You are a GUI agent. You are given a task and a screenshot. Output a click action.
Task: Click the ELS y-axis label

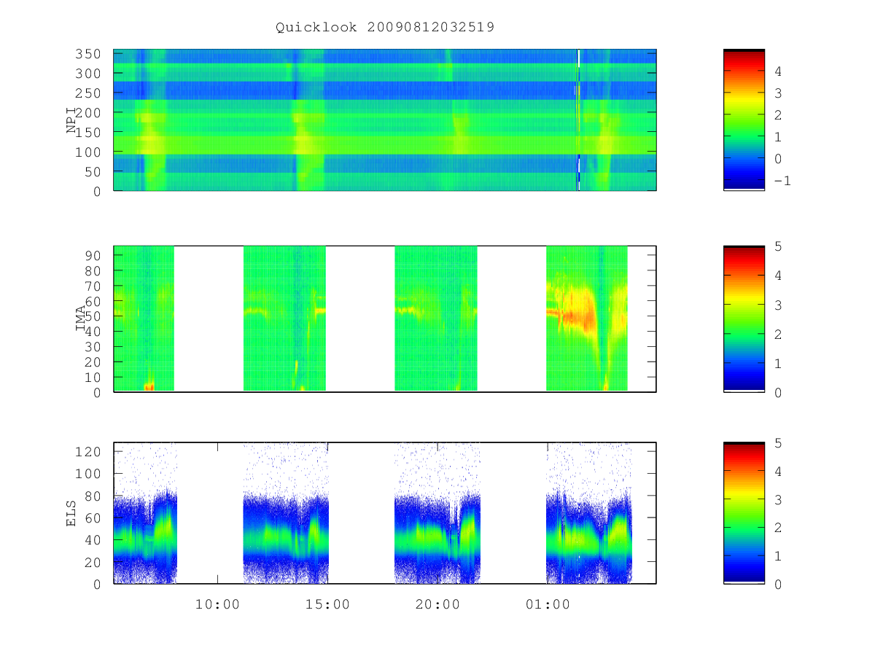pyautogui.click(x=71, y=513)
